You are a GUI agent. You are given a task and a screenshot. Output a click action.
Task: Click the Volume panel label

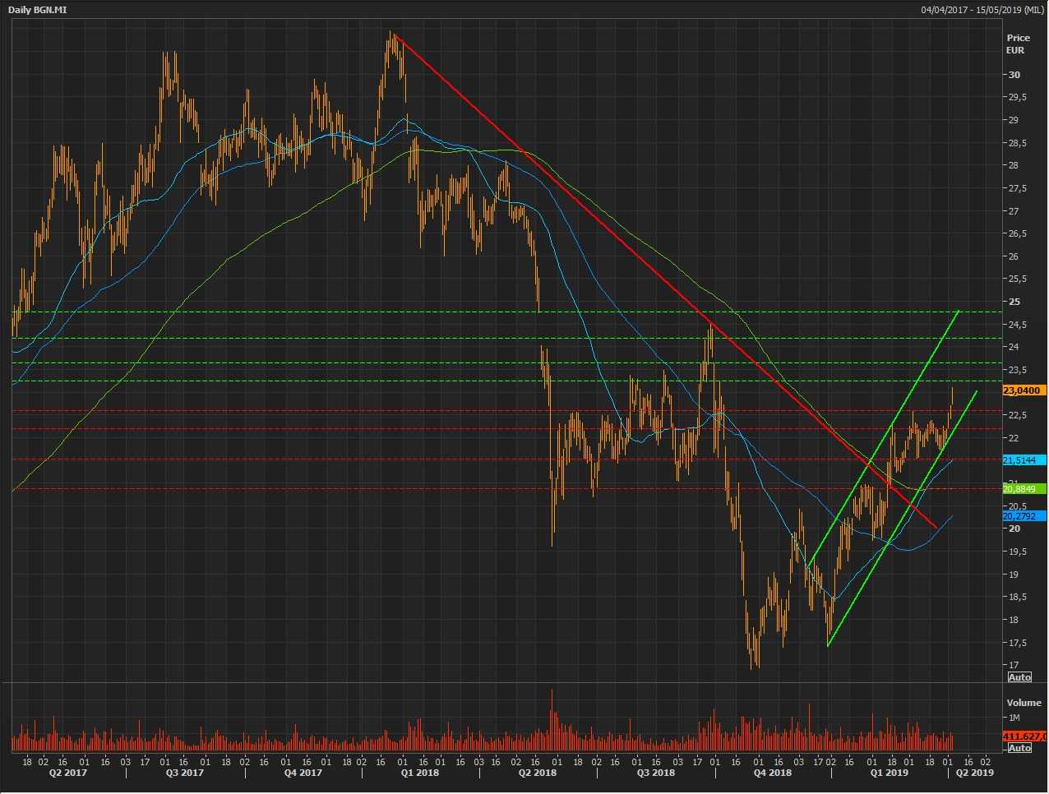click(x=1024, y=703)
